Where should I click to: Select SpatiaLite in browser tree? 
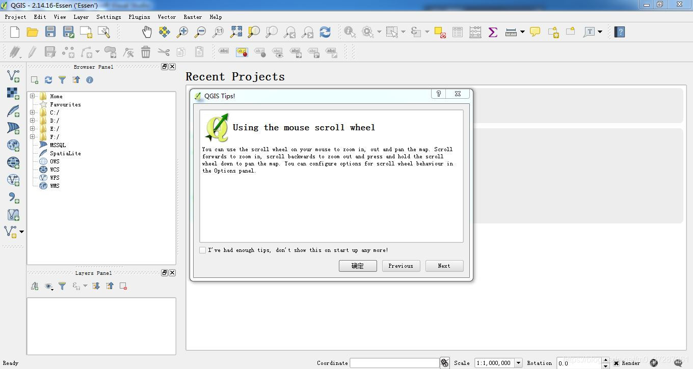tap(65, 153)
